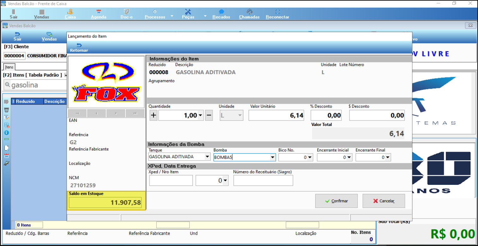Viewport: 478px width, 246px height.
Task: Click the blue info sidebar icon
Action: click(6, 132)
